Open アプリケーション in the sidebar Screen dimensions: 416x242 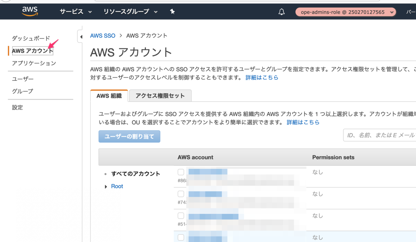(x=34, y=63)
